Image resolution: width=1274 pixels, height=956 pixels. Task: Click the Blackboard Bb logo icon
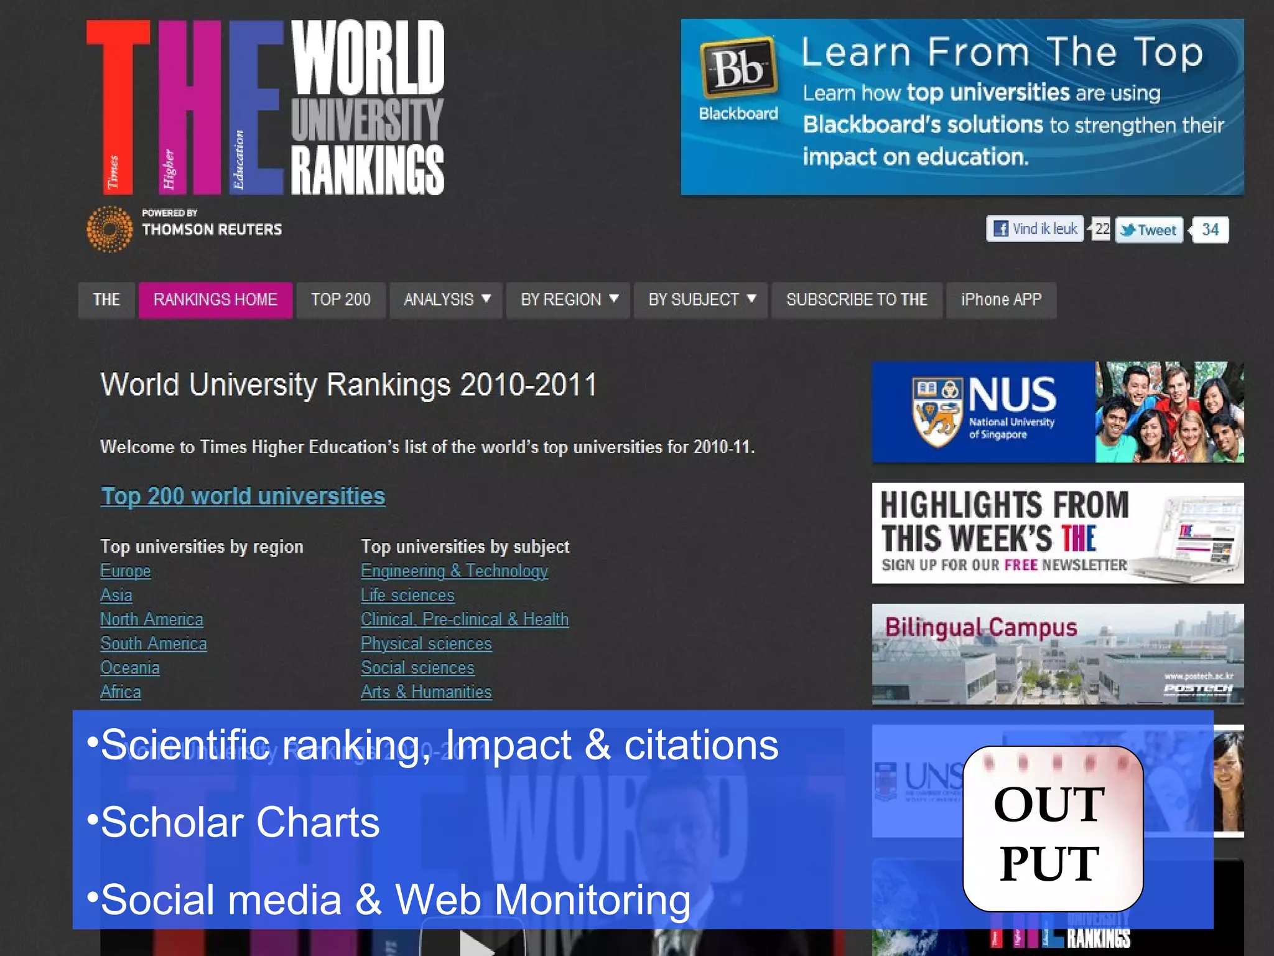coord(738,67)
